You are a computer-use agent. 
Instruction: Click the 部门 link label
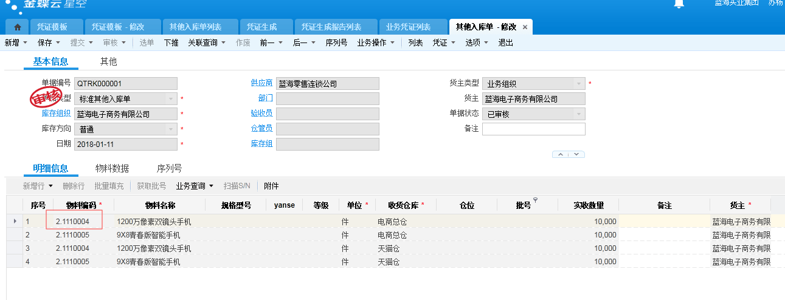click(x=265, y=98)
